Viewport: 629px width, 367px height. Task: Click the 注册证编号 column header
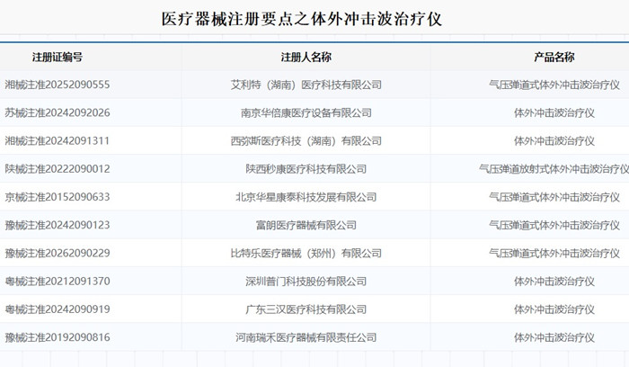(58, 57)
